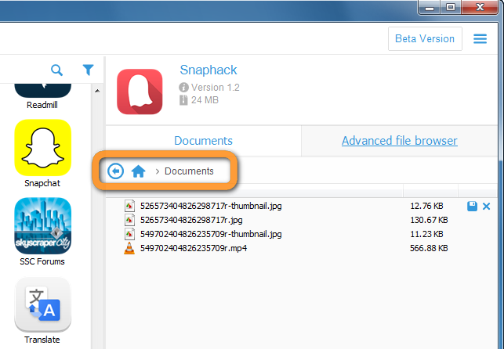Click the Readmill label

[x=42, y=105]
